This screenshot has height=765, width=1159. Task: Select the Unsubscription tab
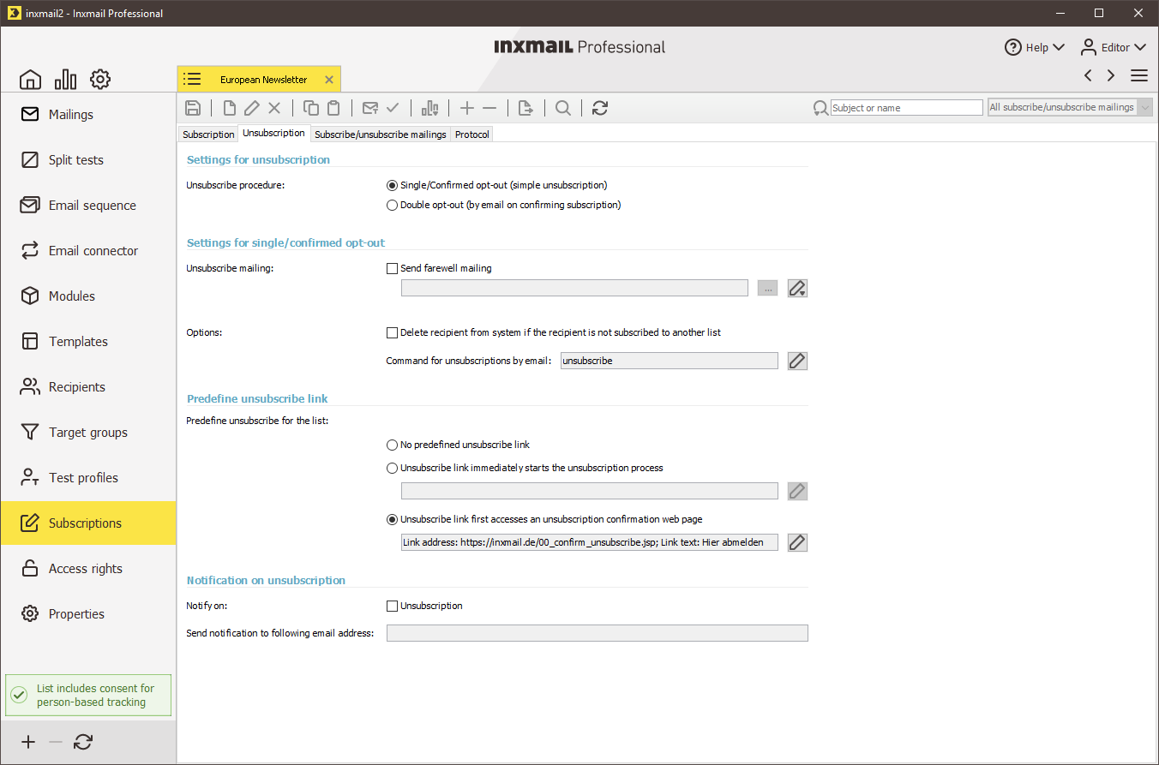[x=274, y=134]
